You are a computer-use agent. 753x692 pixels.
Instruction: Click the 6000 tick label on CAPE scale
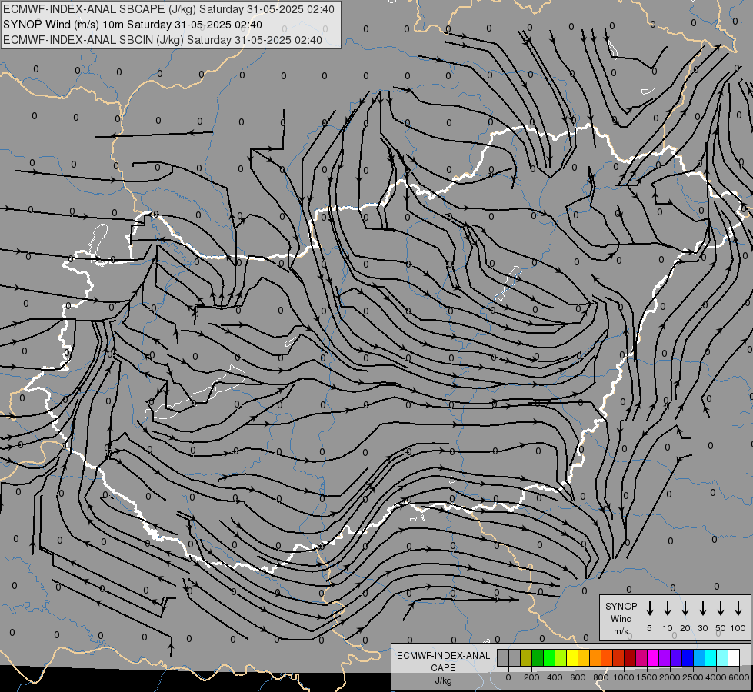739,677
